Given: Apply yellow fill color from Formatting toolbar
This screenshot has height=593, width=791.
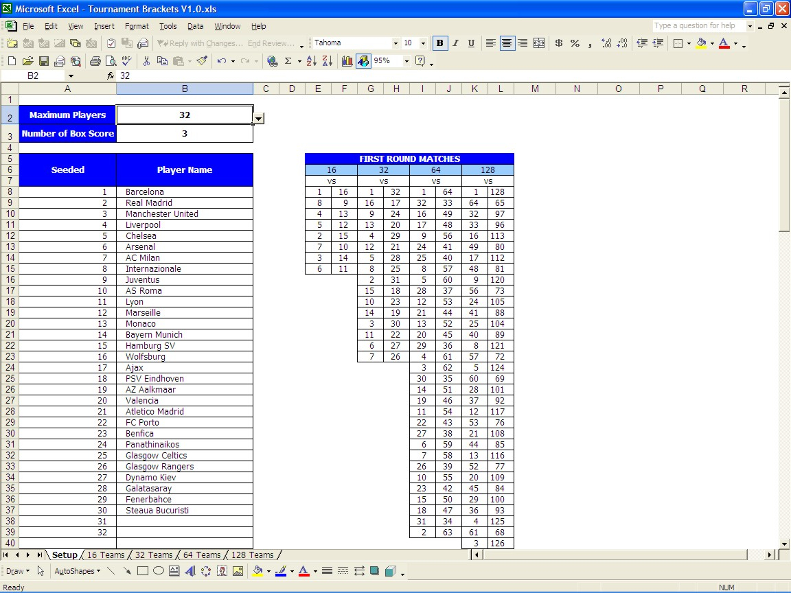Looking at the screenshot, I should coord(700,43).
